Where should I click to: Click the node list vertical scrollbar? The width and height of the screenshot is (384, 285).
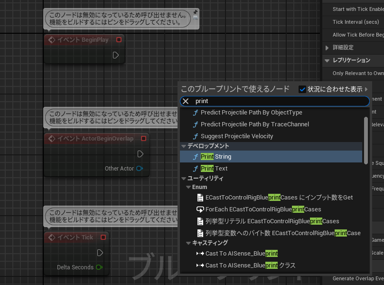click(x=366, y=140)
